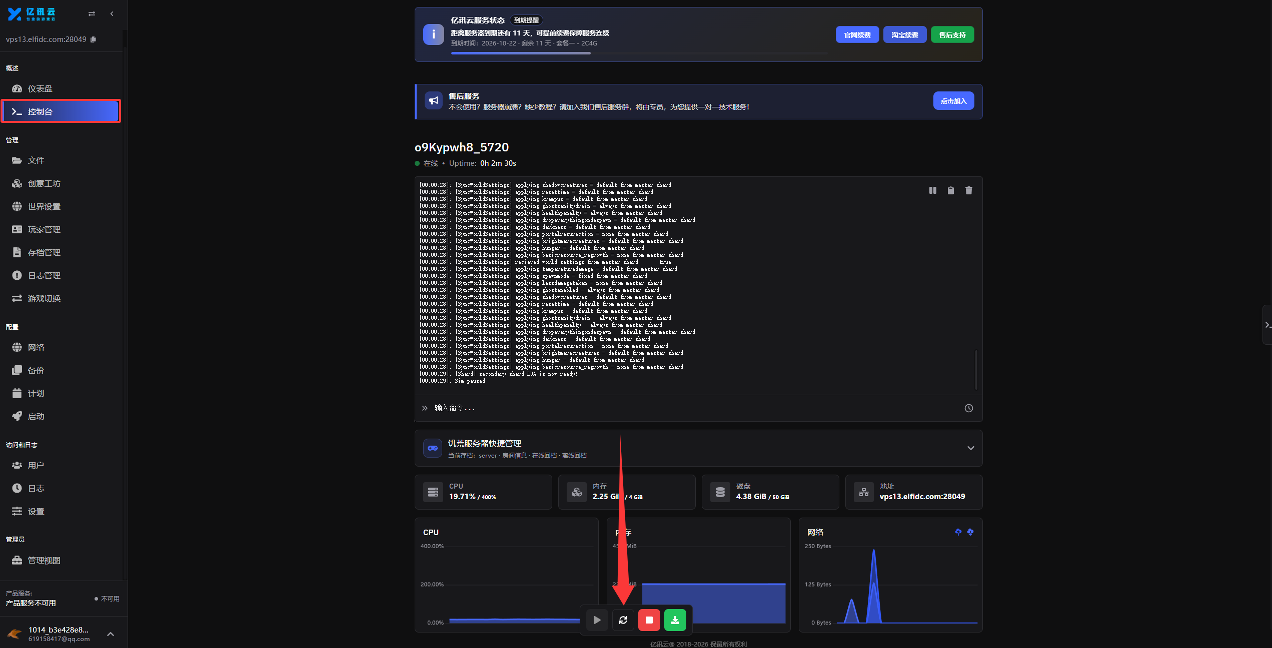Click the green 售后支持 button
Screen dimensions: 1272x648
(952, 35)
